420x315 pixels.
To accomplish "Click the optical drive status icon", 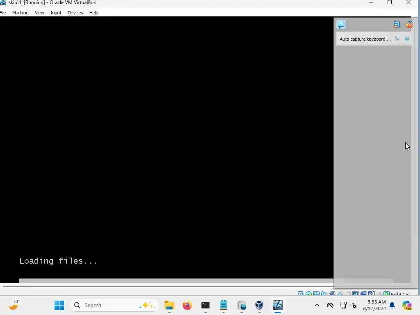I will (x=308, y=294).
